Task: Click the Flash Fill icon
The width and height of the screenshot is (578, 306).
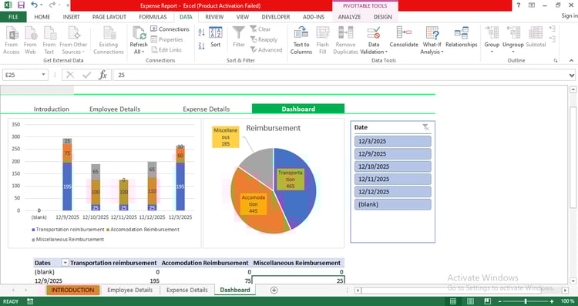Action: pos(323,40)
